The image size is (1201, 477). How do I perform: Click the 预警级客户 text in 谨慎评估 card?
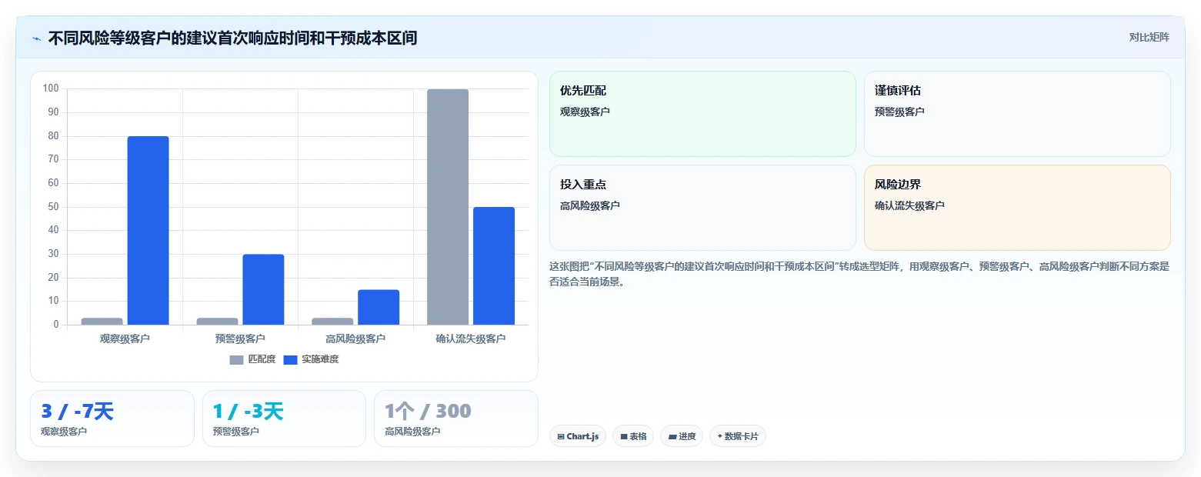pos(899,112)
